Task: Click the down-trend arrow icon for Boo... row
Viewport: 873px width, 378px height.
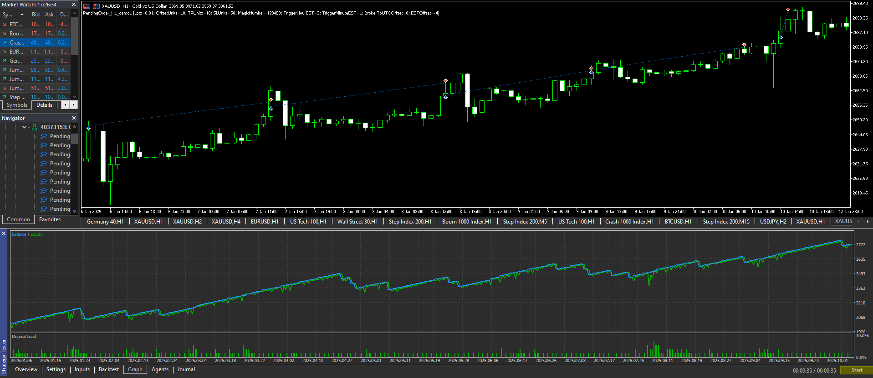Action: coord(5,34)
